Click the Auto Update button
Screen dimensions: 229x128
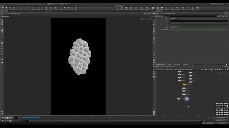click(223, 123)
